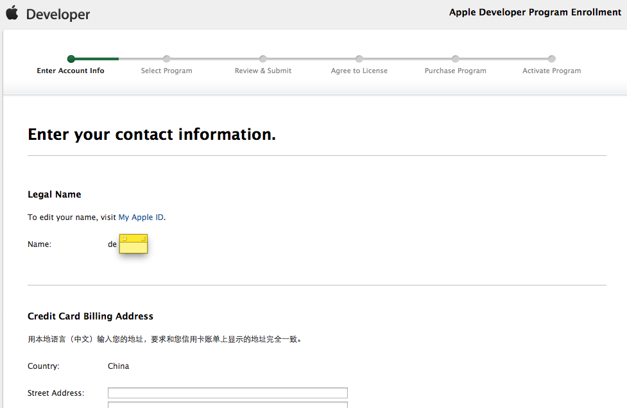
Task: Click the Country value China
Action: pos(119,366)
